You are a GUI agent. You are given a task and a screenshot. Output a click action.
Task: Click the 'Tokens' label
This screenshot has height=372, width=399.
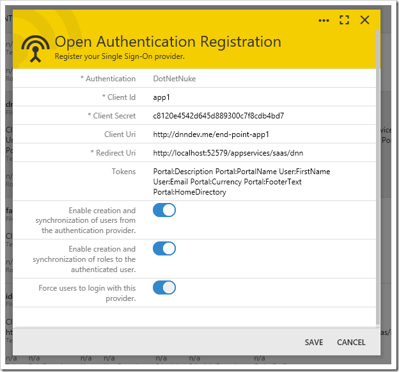click(123, 172)
